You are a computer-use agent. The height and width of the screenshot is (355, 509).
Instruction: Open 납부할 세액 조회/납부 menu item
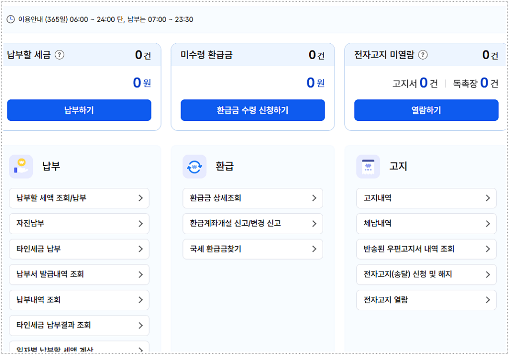click(79, 198)
